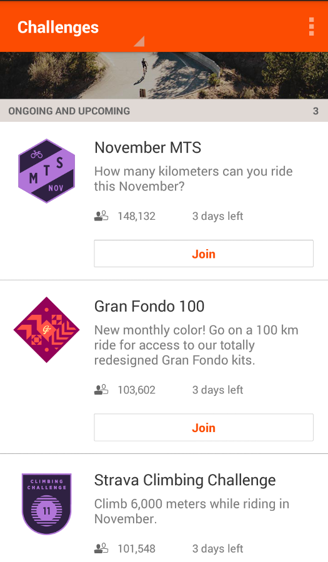Image resolution: width=328 pixels, height=562 pixels.
Task: Tap the challenge count number 3
Action: coord(316,111)
